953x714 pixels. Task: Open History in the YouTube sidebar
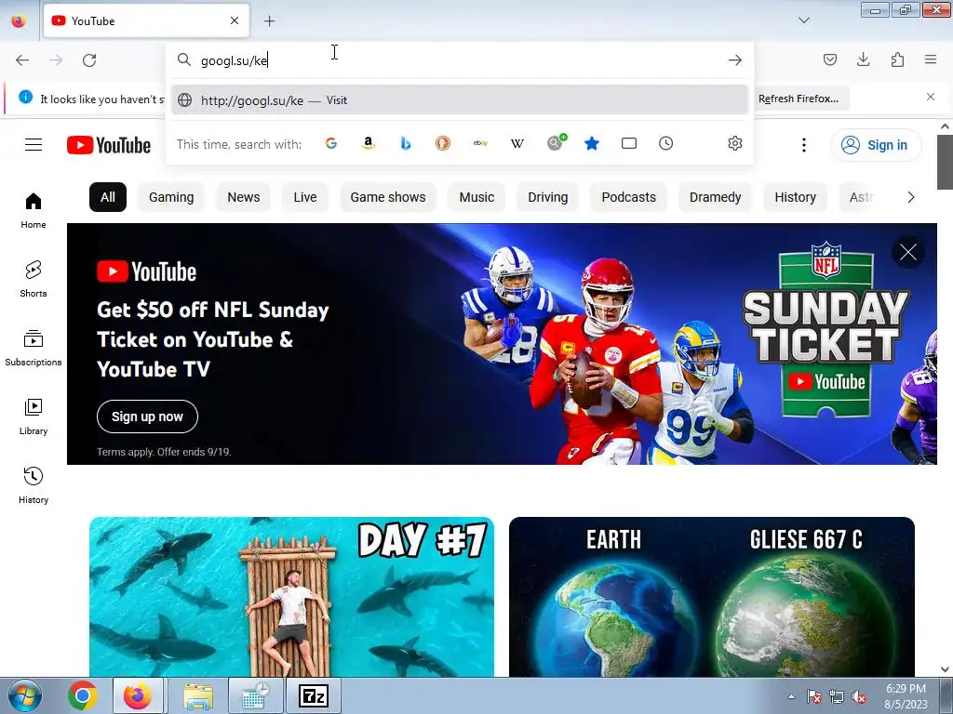(34, 485)
